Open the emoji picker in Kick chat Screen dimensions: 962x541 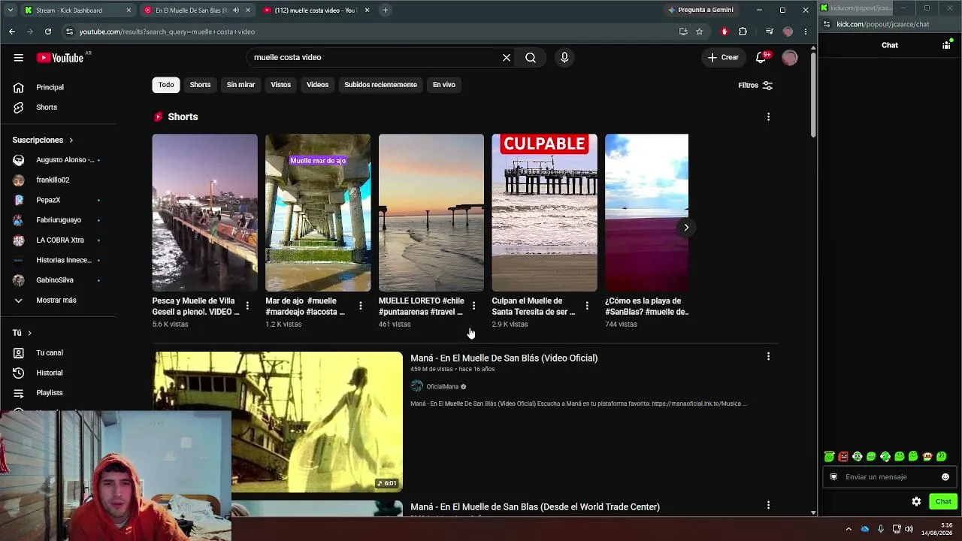(x=945, y=477)
